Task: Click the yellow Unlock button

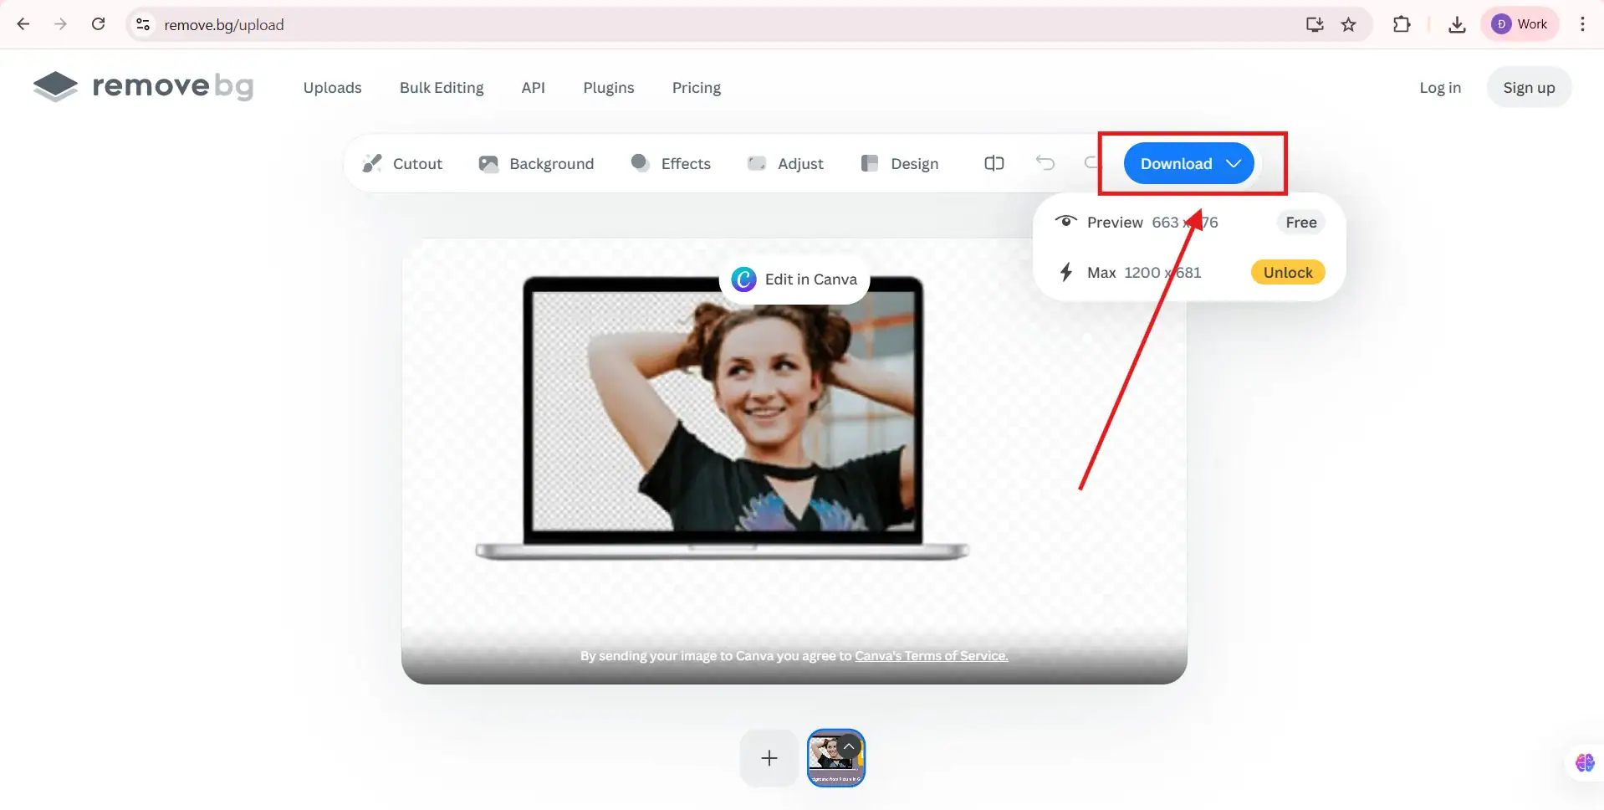Action: (x=1287, y=273)
